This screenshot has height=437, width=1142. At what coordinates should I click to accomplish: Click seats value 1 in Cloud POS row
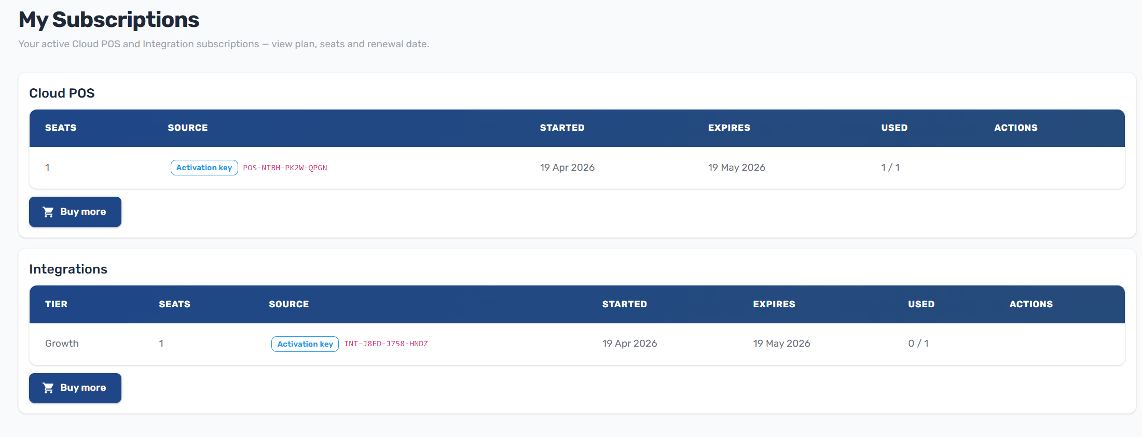(x=47, y=168)
